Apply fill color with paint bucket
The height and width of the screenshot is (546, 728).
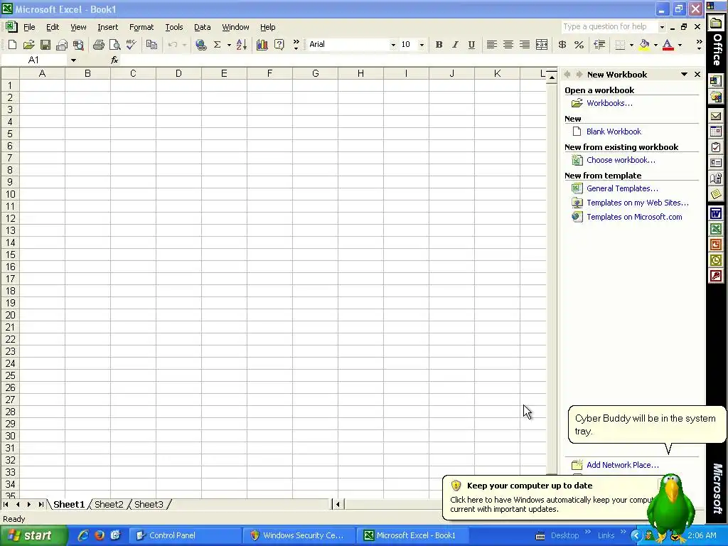tap(644, 45)
